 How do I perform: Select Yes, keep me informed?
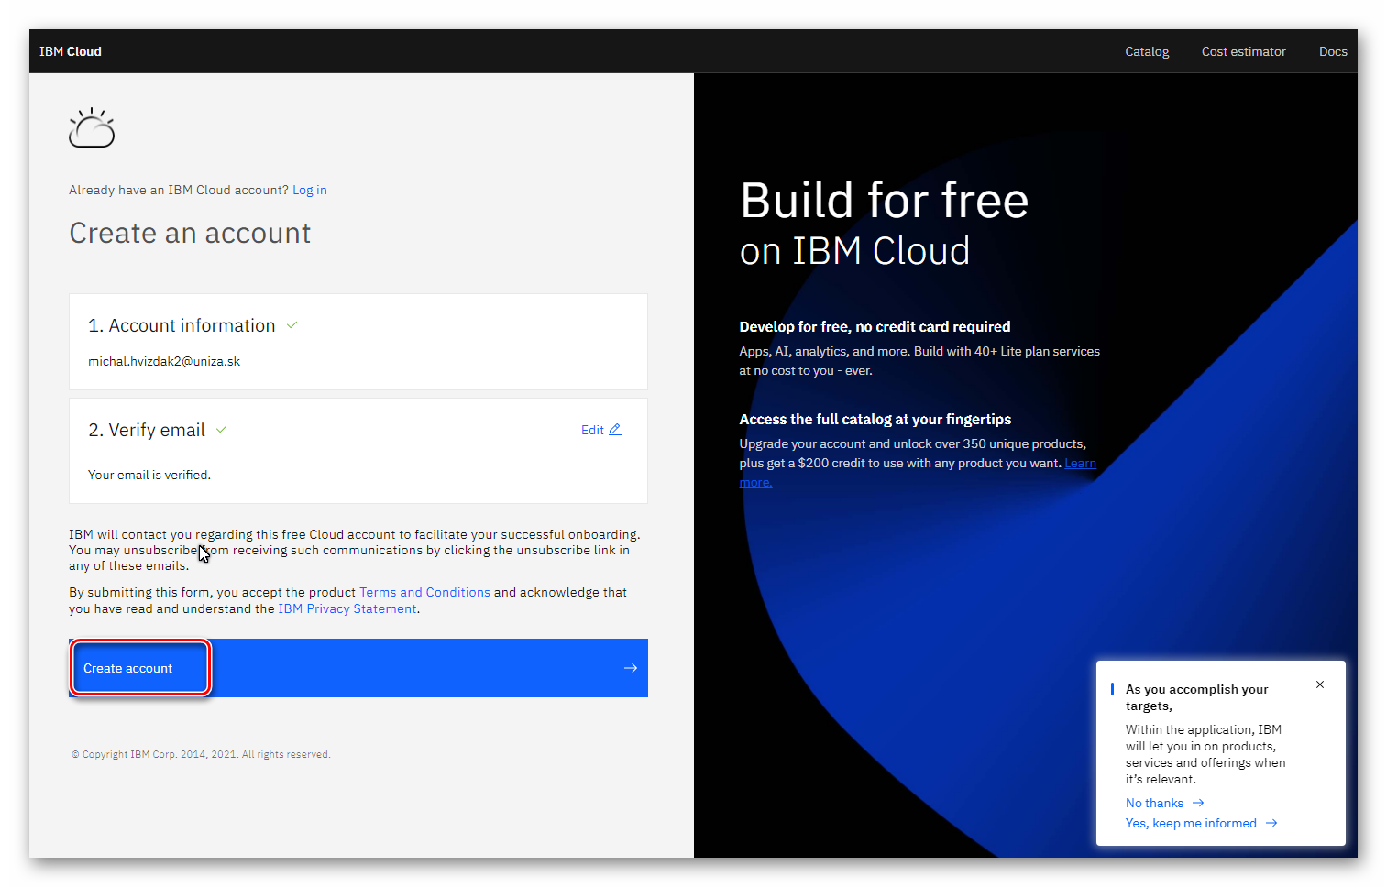click(x=1191, y=823)
